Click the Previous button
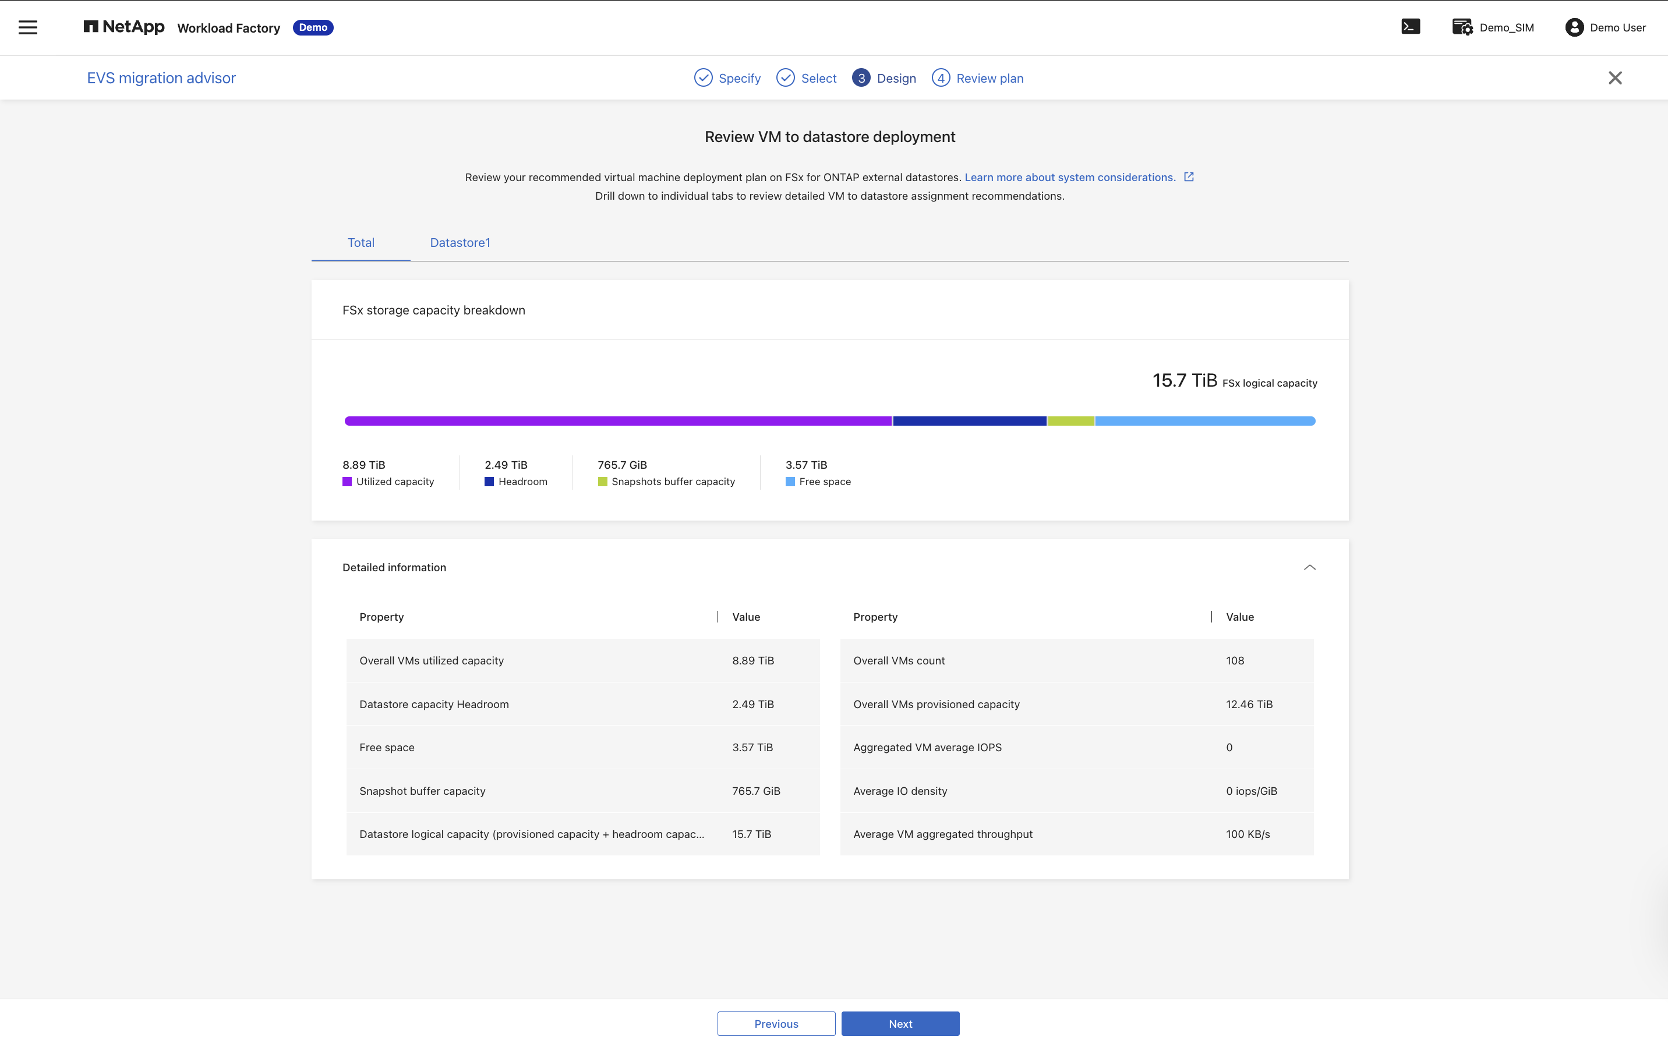The image size is (1668, 1047). point(776,1024)
